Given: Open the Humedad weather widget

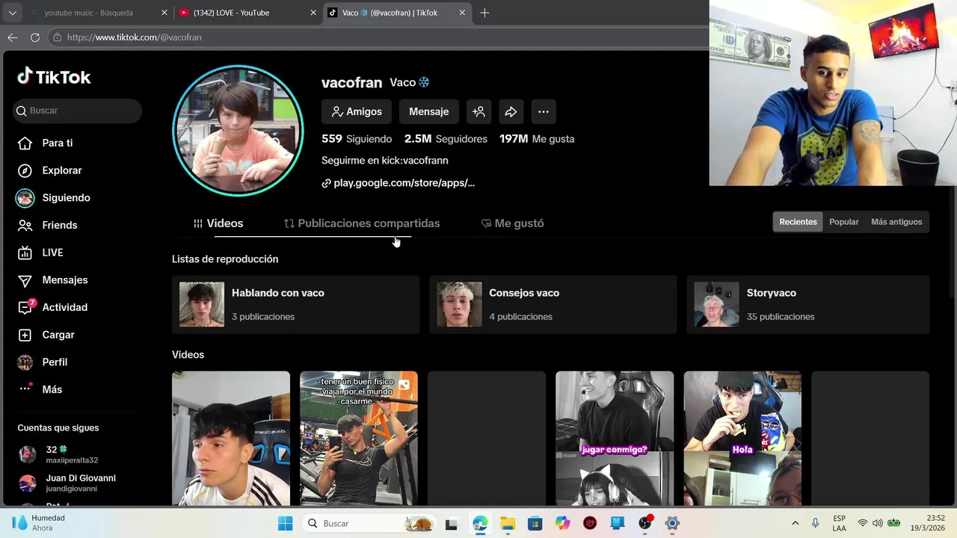Looking at the screenshot, I should coord(40,523).
